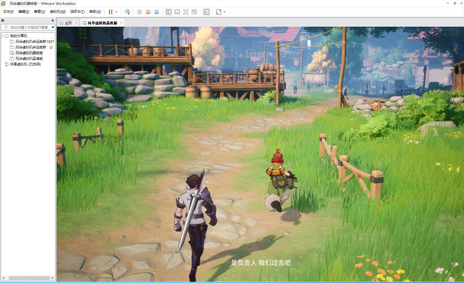Image resolution: width=464 pixels, height=283 pixels.
Task: Open the 选项卡 menu
Action: point(77,11)
